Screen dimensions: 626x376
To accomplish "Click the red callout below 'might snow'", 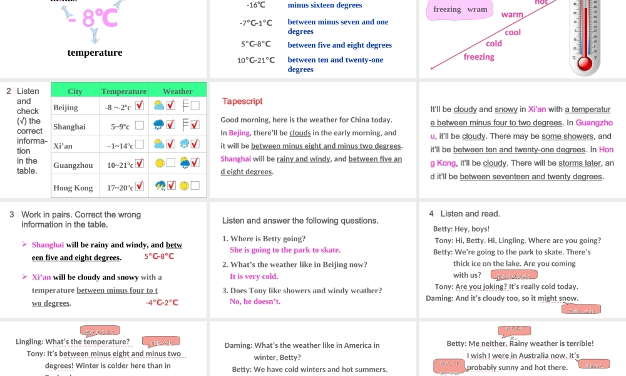I will pos(581,310).
